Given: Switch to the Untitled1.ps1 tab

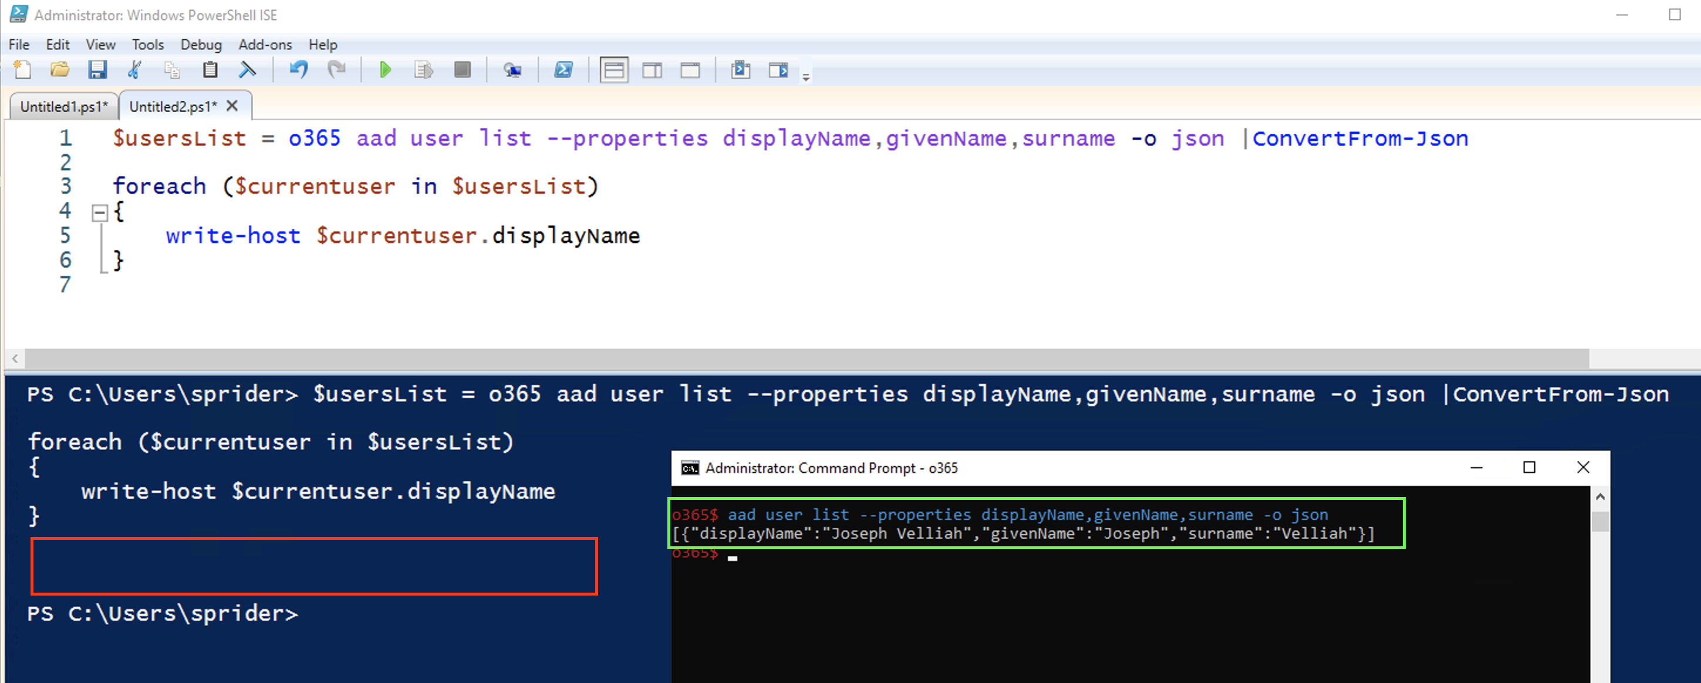Looking at the screenshot, I should point(63,106).
